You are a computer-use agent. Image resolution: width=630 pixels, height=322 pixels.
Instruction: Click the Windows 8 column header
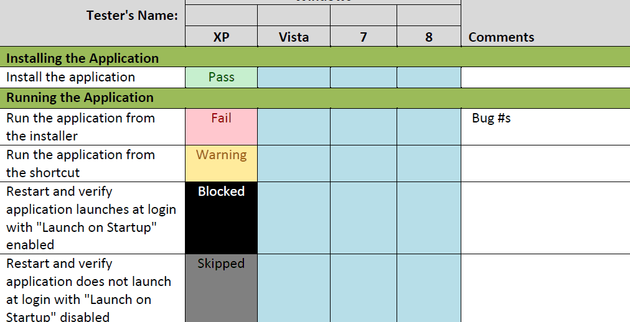point(429,37)
